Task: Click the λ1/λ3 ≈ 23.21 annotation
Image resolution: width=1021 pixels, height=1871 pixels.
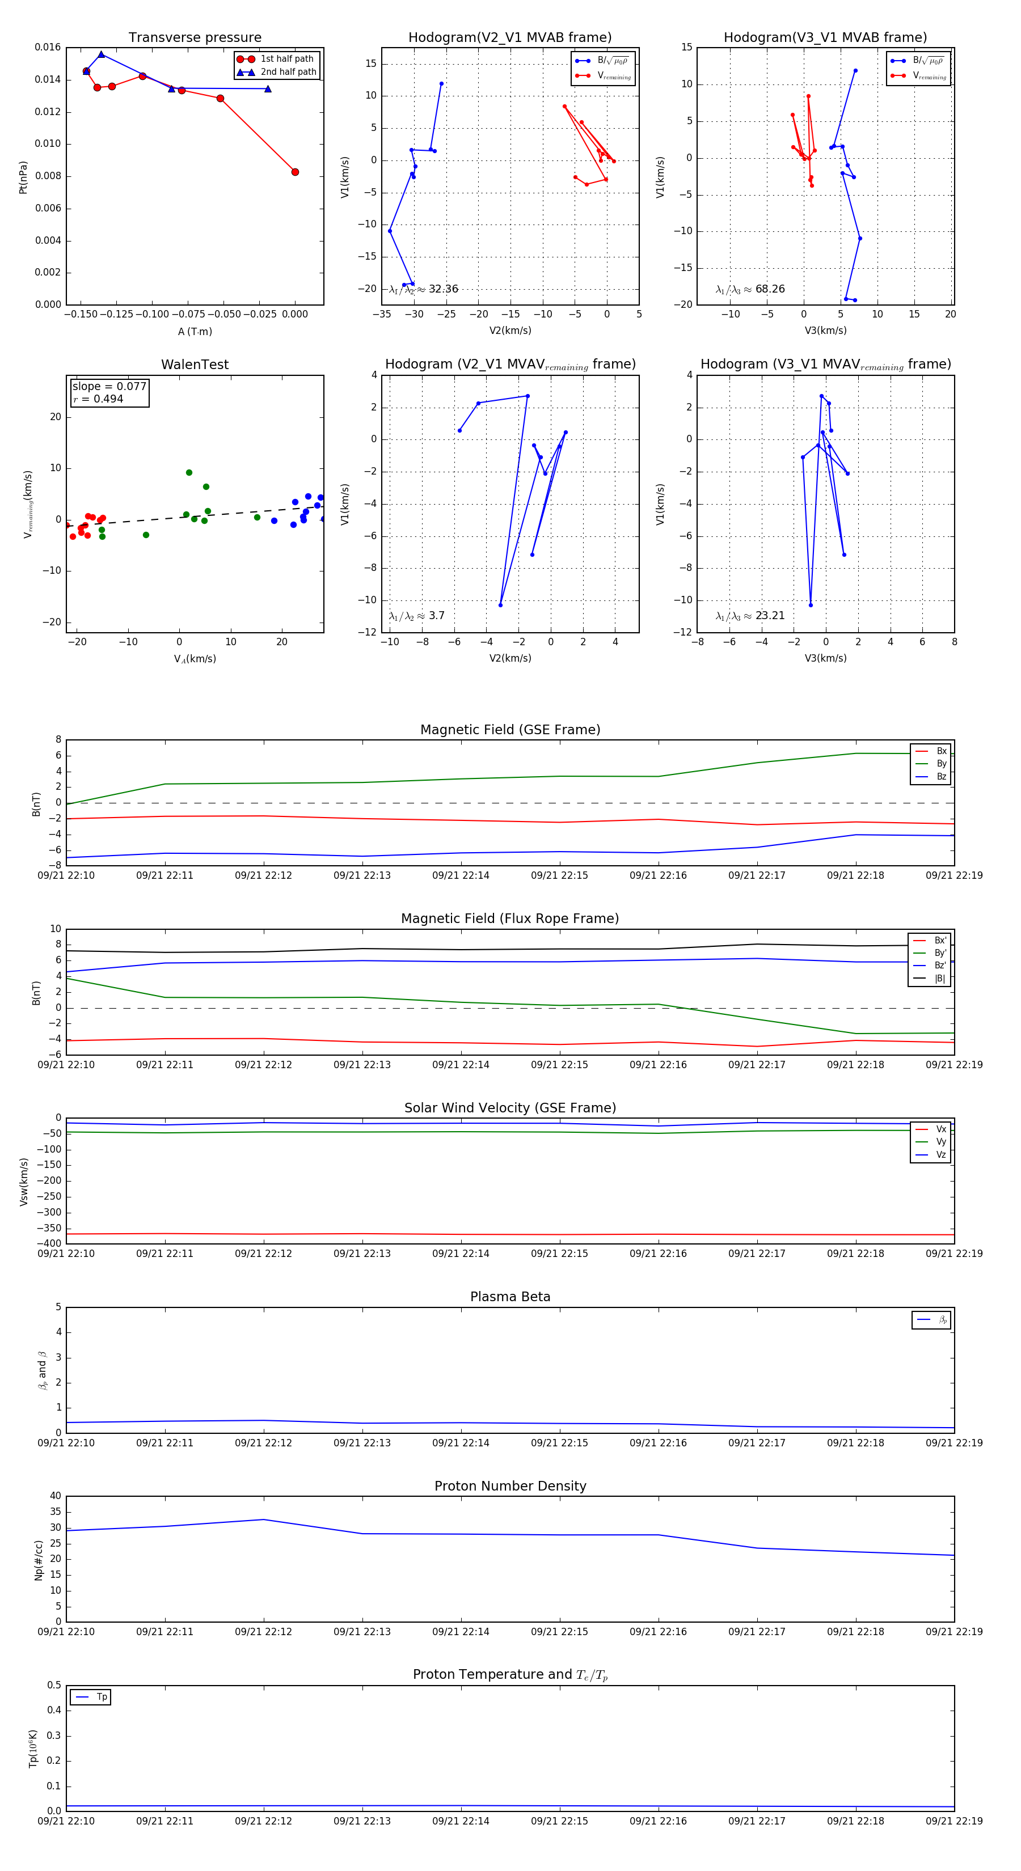Action: pyautogui.click(x=750, y=616)
